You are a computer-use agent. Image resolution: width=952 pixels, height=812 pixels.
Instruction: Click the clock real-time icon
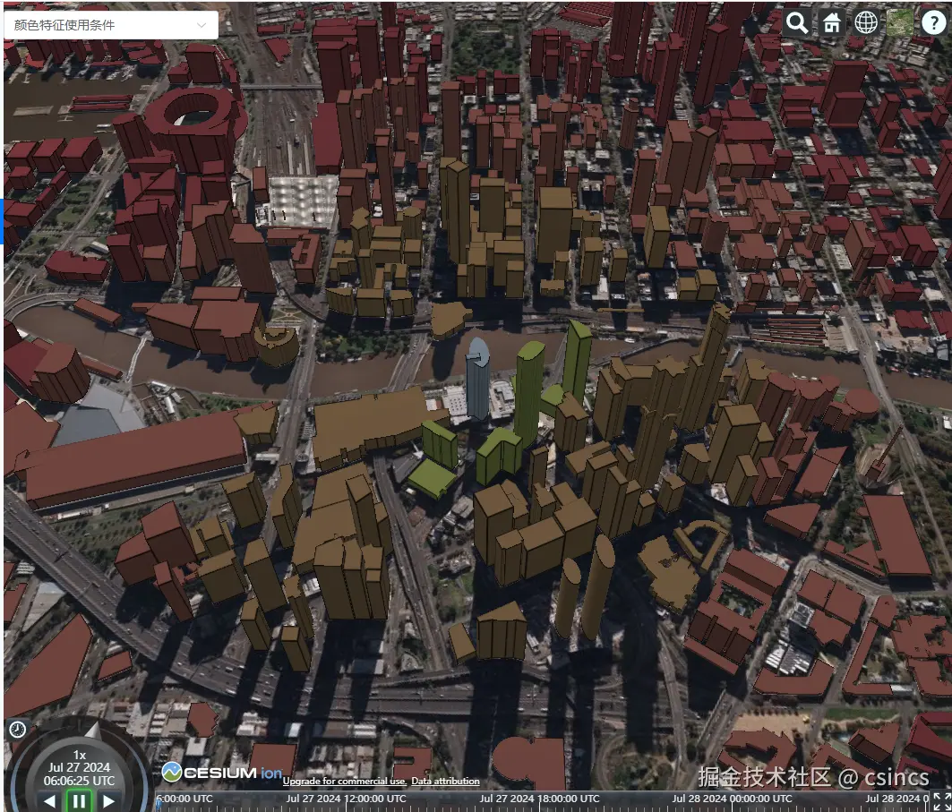coord(18,729)
